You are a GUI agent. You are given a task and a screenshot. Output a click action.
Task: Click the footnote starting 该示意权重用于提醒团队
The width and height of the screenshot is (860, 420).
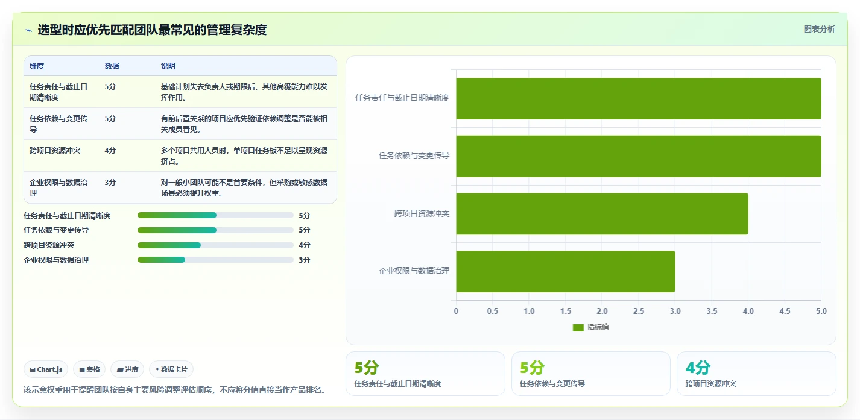click(x=175, y=390)
